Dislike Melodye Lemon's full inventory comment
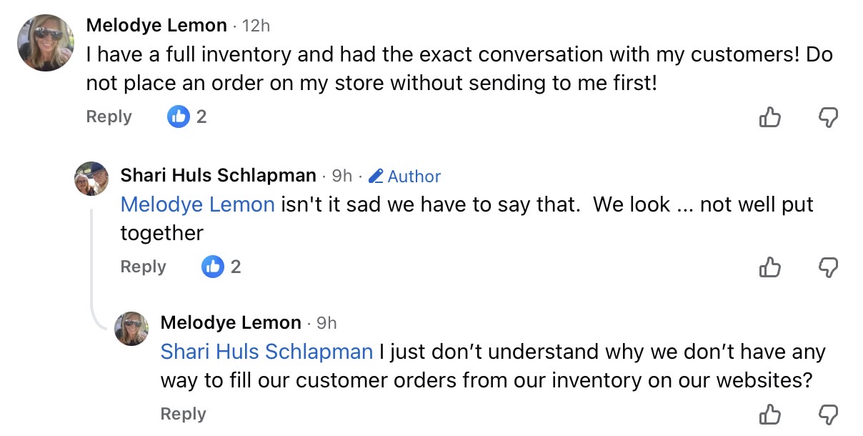 (x=827, y=117)
